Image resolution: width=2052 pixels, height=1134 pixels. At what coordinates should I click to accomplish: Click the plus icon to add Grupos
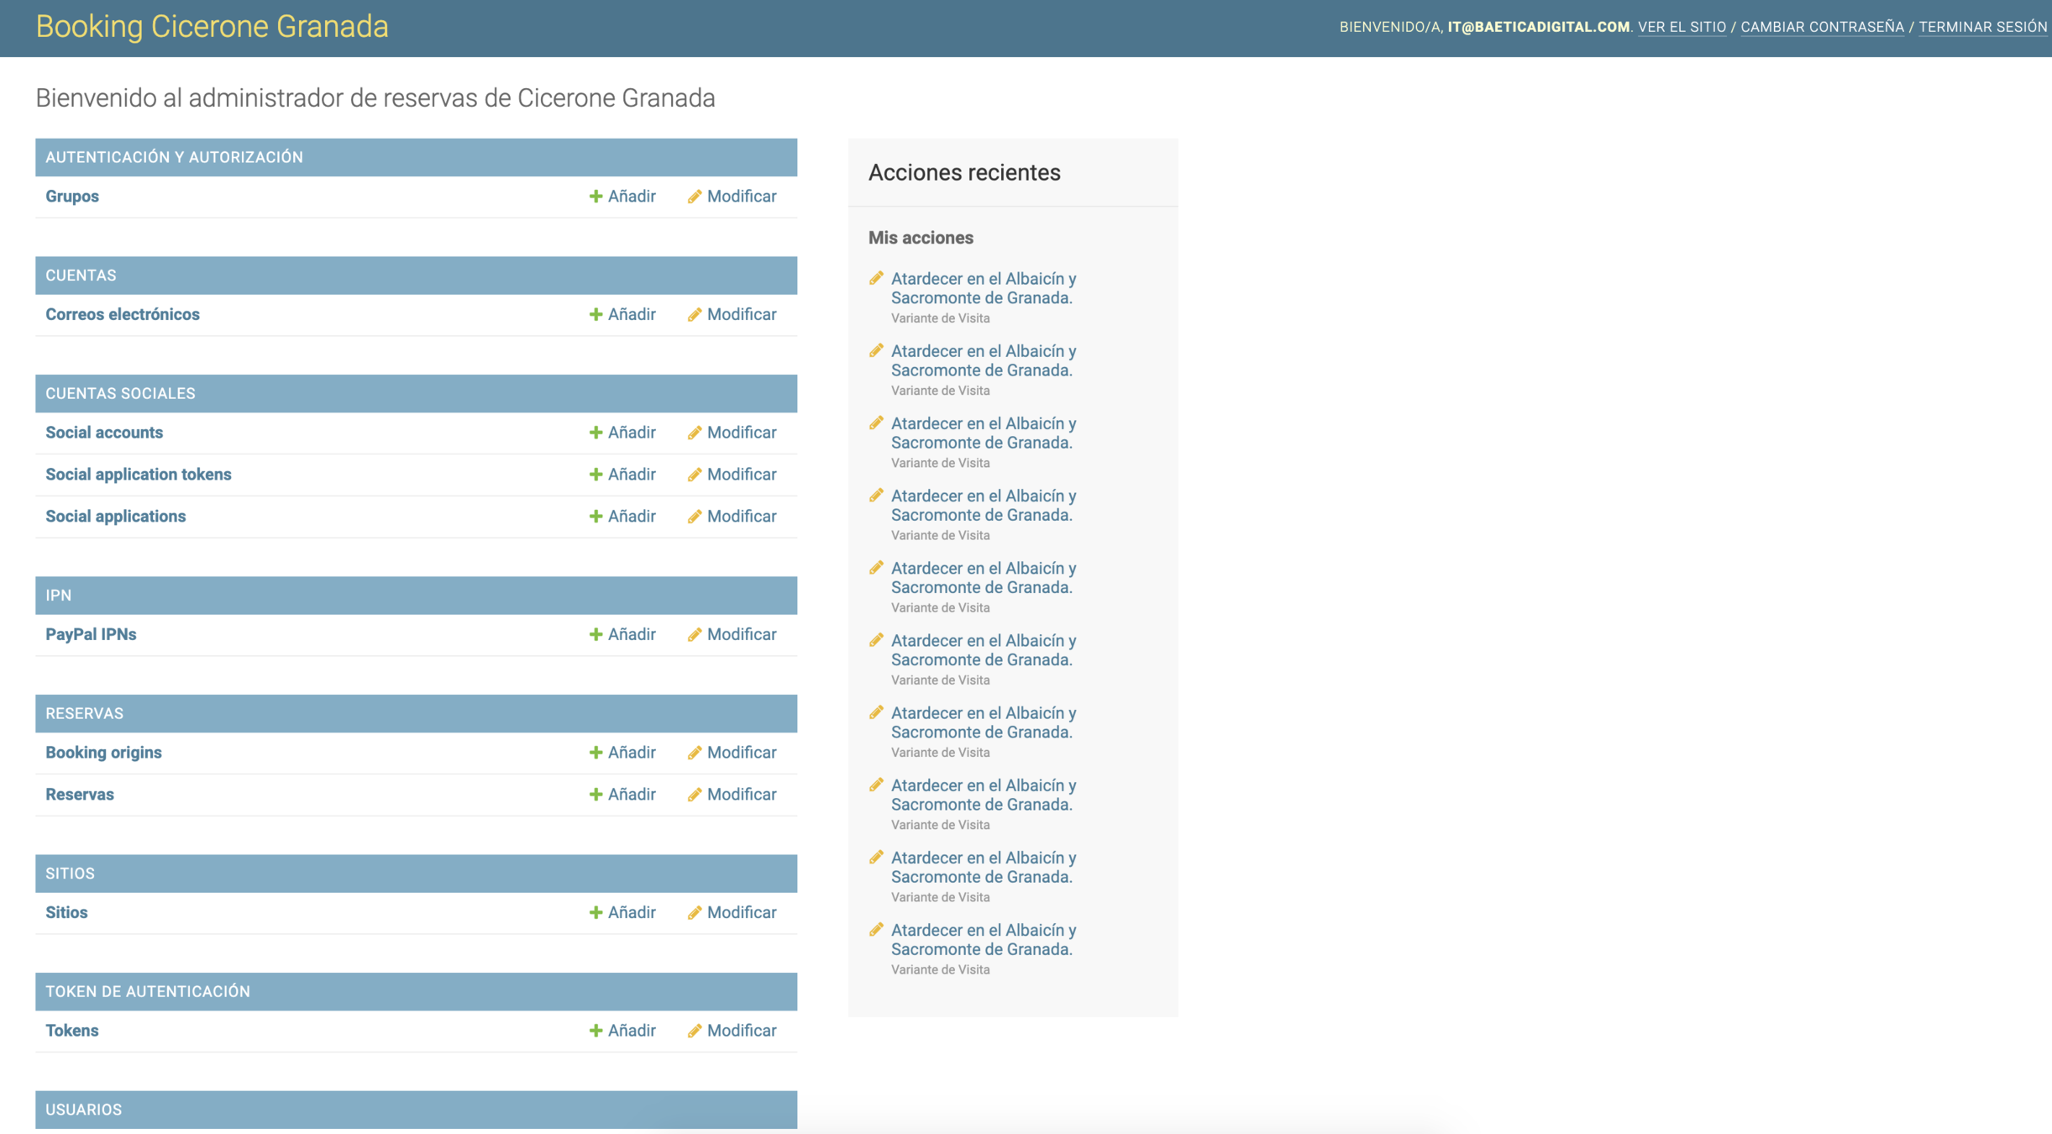(596, 197)
